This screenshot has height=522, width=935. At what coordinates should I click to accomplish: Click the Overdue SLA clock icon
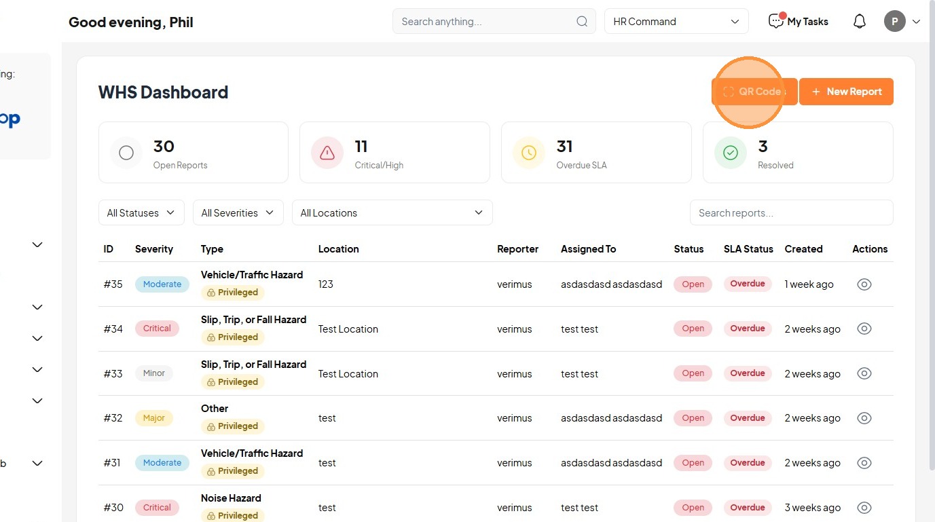click(529, 153)
